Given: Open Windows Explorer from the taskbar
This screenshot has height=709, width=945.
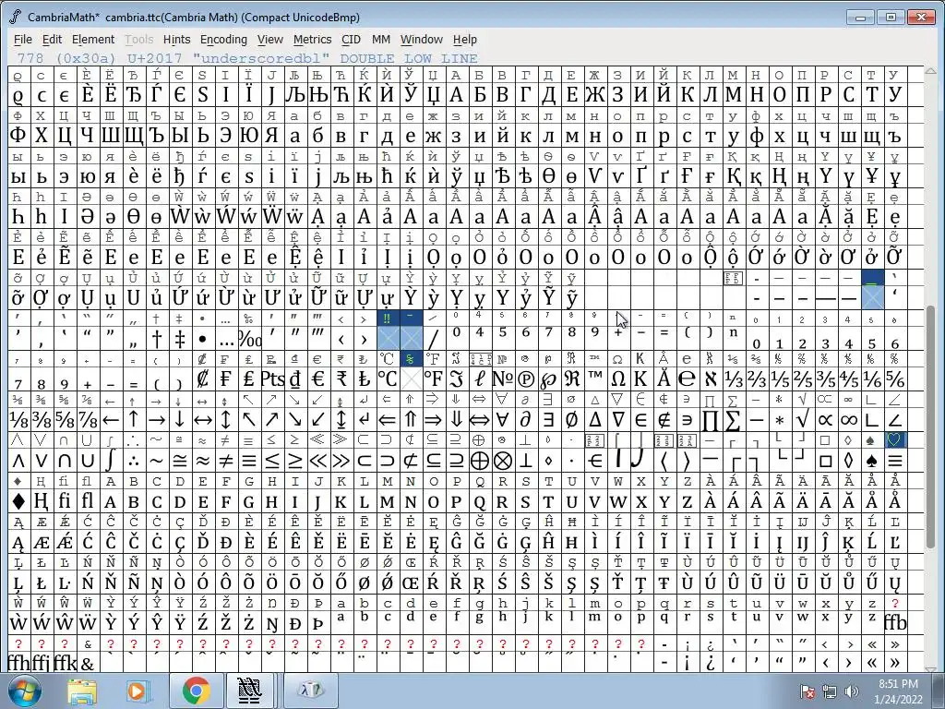Looking at the screenshot, I should click(82, 691).
